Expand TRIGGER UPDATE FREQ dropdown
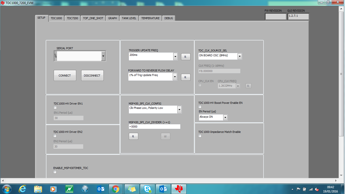The width and height of the screenshot is (345, 194). tap(175, 57)
